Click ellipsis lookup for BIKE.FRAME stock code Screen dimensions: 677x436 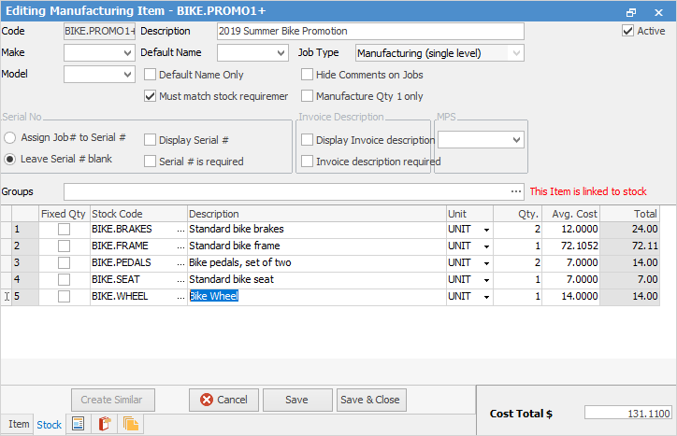[x=180, y=246]
